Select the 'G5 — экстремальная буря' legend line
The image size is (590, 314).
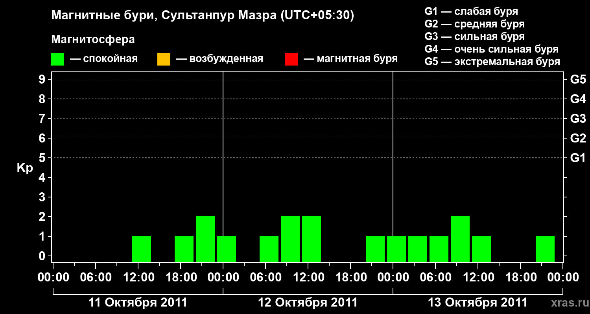[492, 62]
